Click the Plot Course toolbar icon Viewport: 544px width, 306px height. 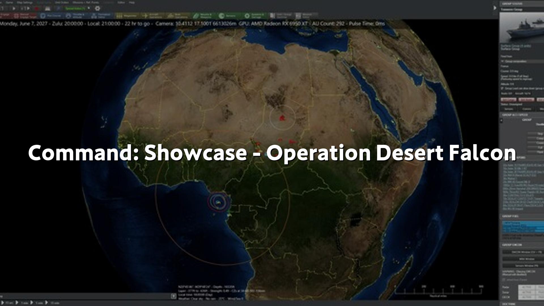50,16
